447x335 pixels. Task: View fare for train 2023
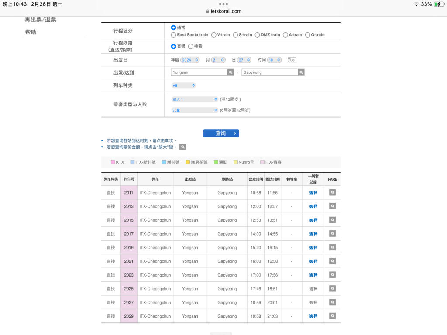[x=332, y=275]
